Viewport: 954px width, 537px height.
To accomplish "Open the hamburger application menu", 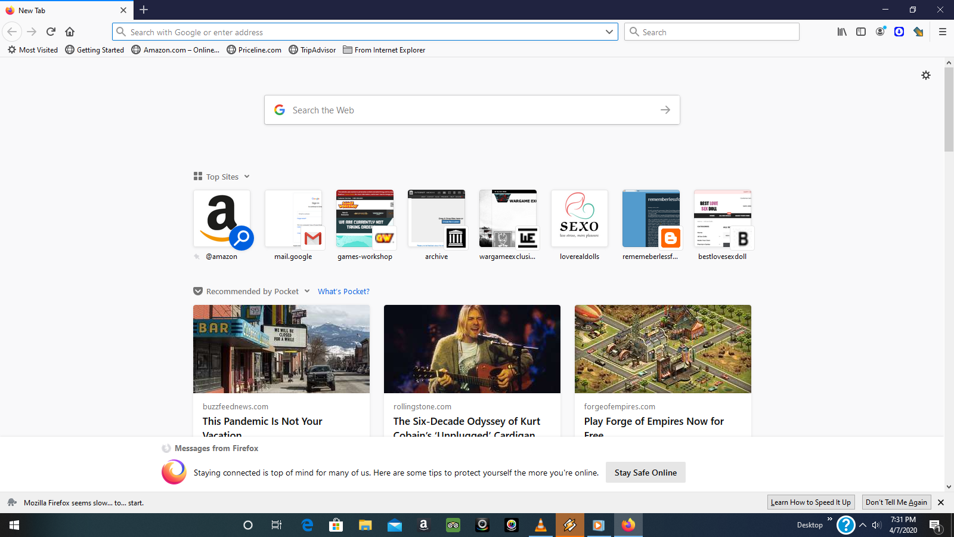I will coord(943,32).
